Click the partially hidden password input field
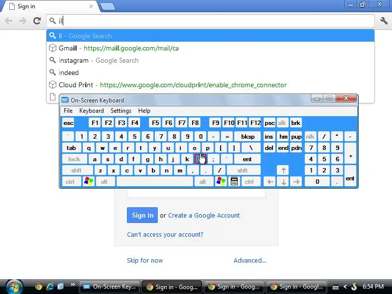This screenshot has height=294, width=392. click(196, 193)
